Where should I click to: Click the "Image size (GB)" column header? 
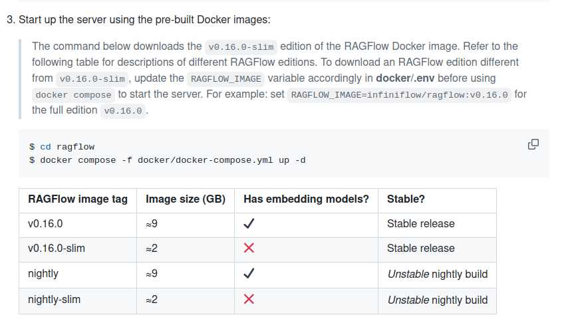click(186, 199)
